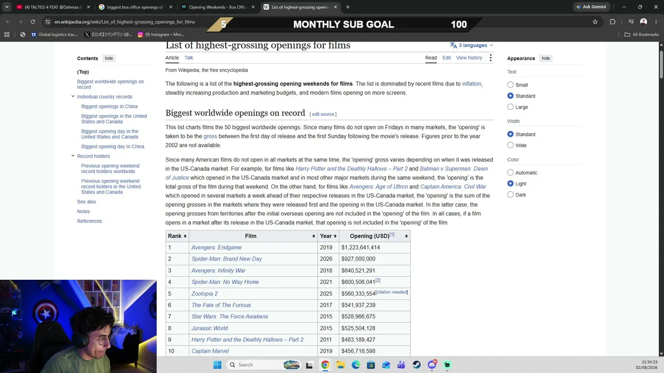Image resolution: width=664 pixels, height=373 pixels.
Task: Open the All Bookmarks folder
Action: 642,35
